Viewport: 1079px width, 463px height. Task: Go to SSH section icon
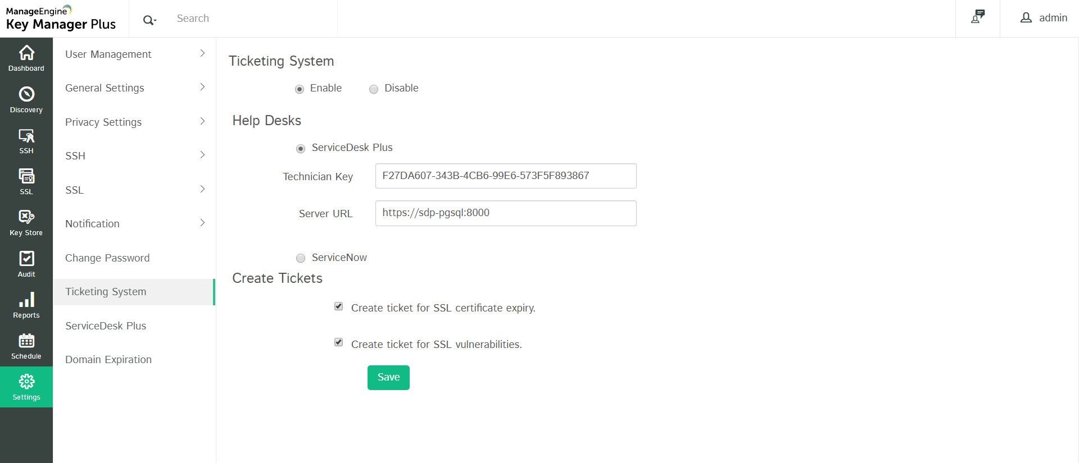(26, 136)
